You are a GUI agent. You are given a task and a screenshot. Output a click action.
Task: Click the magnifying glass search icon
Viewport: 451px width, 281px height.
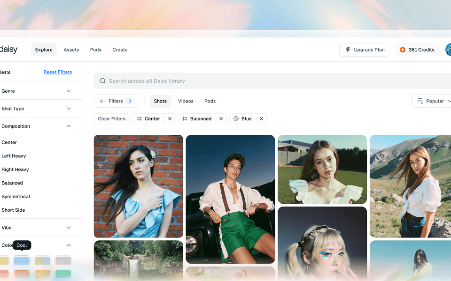[x=102, y=81]
